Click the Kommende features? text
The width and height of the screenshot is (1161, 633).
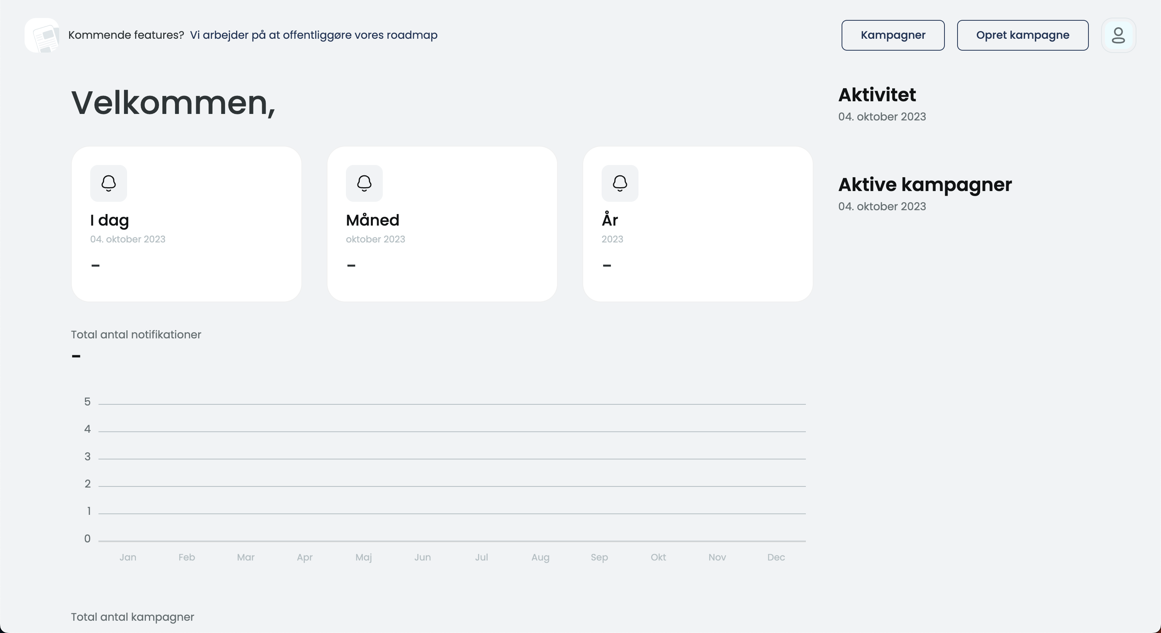click(x=126, y=35)
